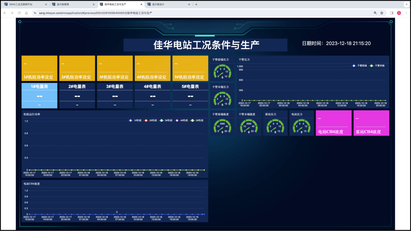The image size is (411, 231).
Task: Select the 1#电量表 card
Action: pos(39,96)
